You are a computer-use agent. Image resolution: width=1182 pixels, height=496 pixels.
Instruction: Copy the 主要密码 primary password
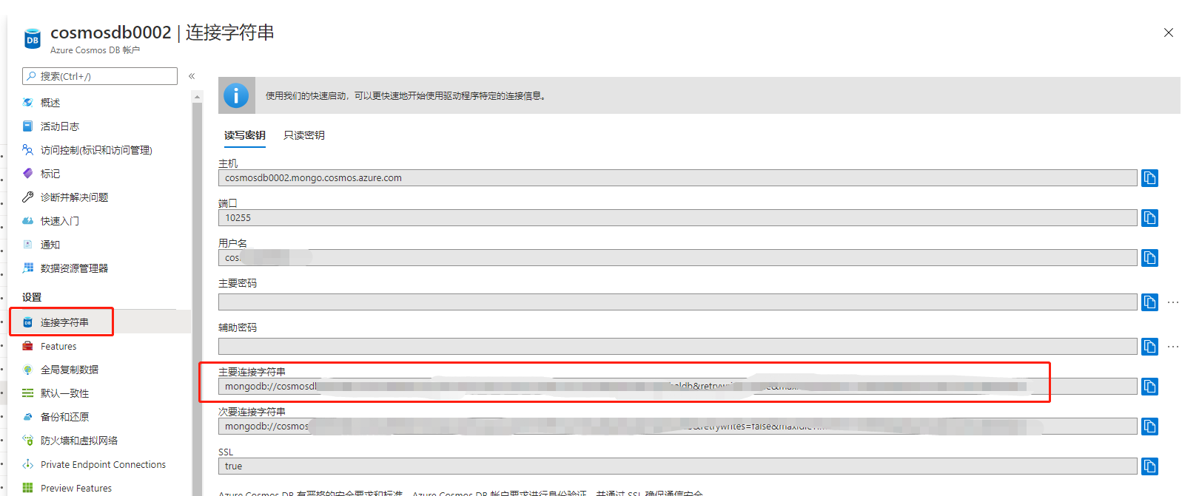tap(1149, 302)
